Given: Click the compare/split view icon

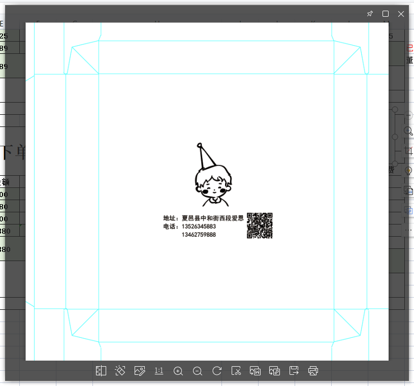Looking at the screenshot, I should point(101,371).
